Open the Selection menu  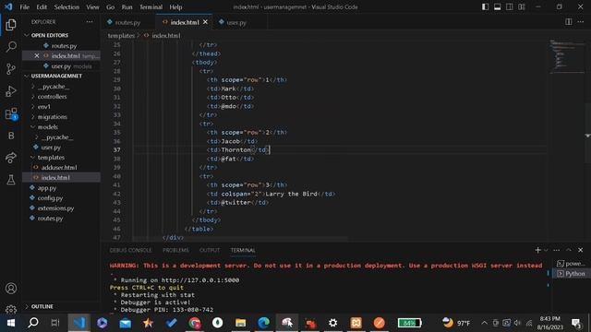(66, 6)
